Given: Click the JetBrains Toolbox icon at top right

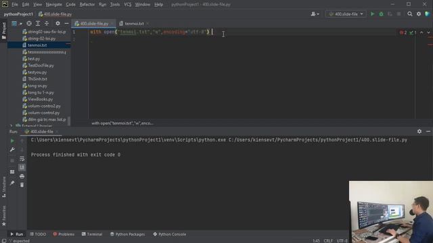Looking at the screenshot, I should coord(428,13).
